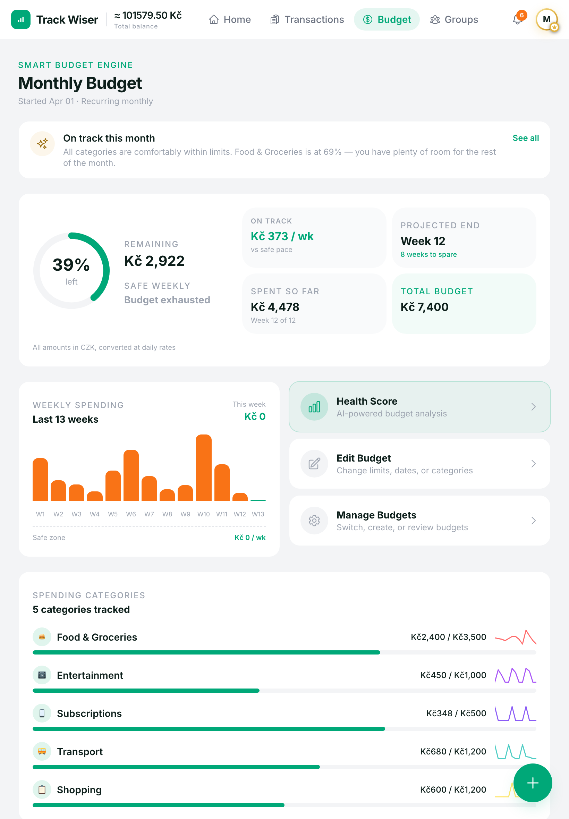Click the clipboard icon beside Transactions
Screen dimensions: 569x819
pos(274,19)
